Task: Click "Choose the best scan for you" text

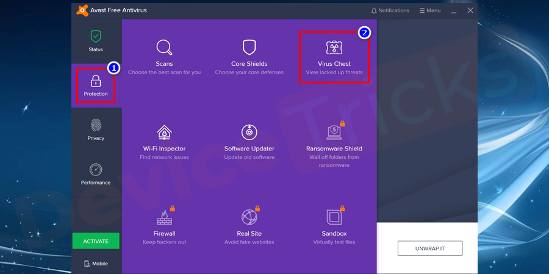Action: point(164,72)
